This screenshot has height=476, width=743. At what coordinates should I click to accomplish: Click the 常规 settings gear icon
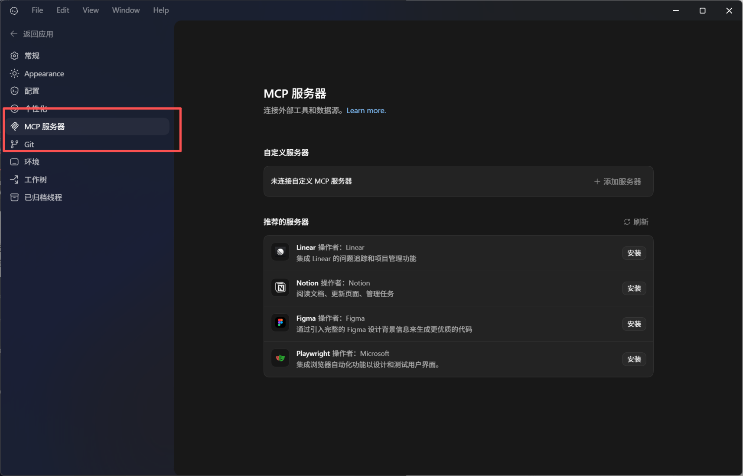pos(14,56)
